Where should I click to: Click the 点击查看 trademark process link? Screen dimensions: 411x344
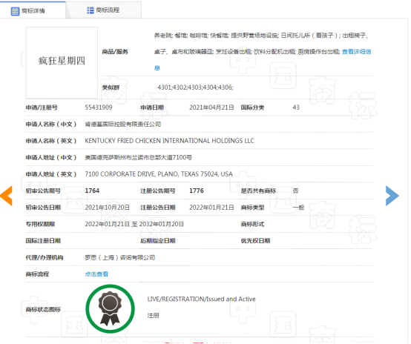[96, 274]
